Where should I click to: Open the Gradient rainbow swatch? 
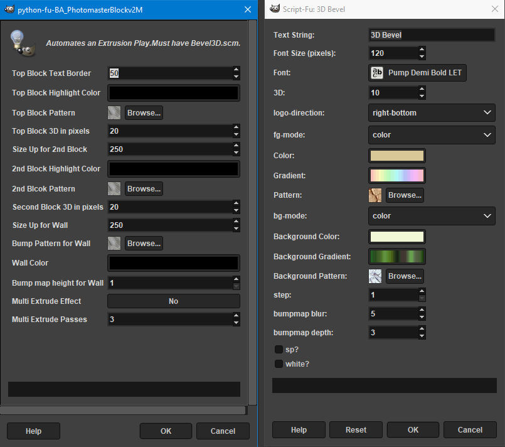tap(396, 176)
